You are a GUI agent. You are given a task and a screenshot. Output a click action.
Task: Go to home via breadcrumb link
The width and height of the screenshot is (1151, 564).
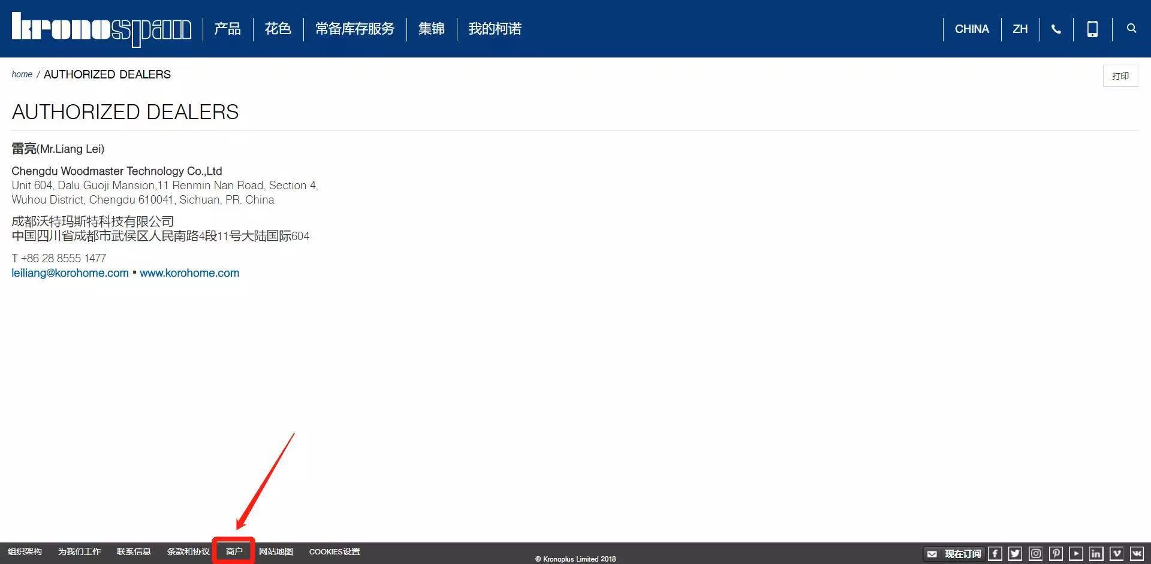click(22, 74)
